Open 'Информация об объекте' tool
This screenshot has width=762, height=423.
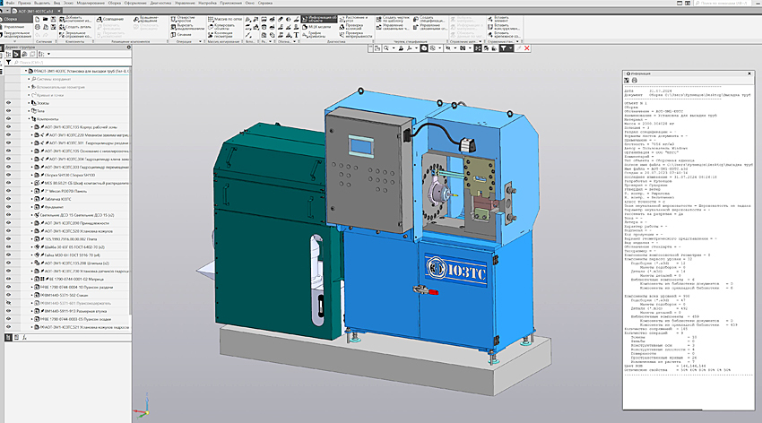[321, 18]
